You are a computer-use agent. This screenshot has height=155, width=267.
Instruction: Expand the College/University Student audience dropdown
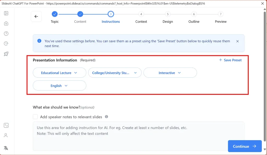click(115, 73)
